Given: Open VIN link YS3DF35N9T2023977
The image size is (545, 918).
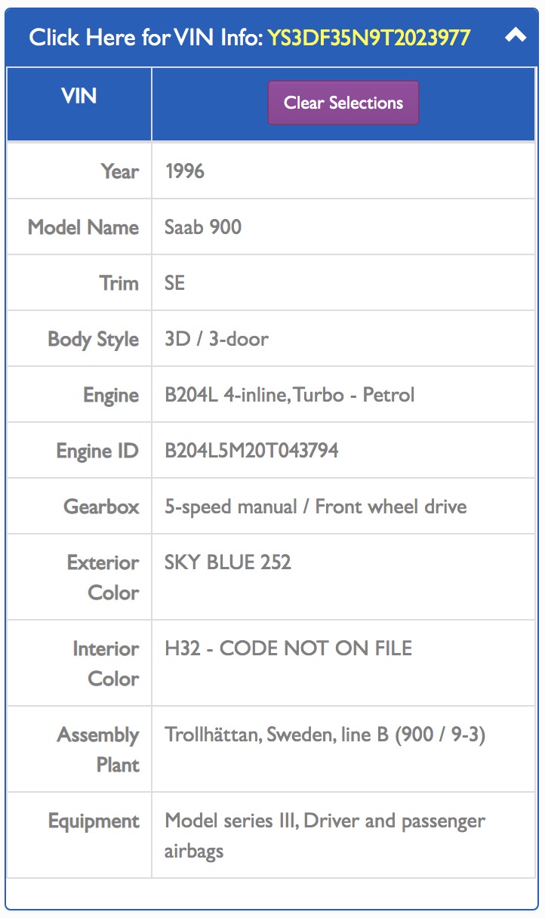Looking at the screenshot, I should (x=369, y=37).
